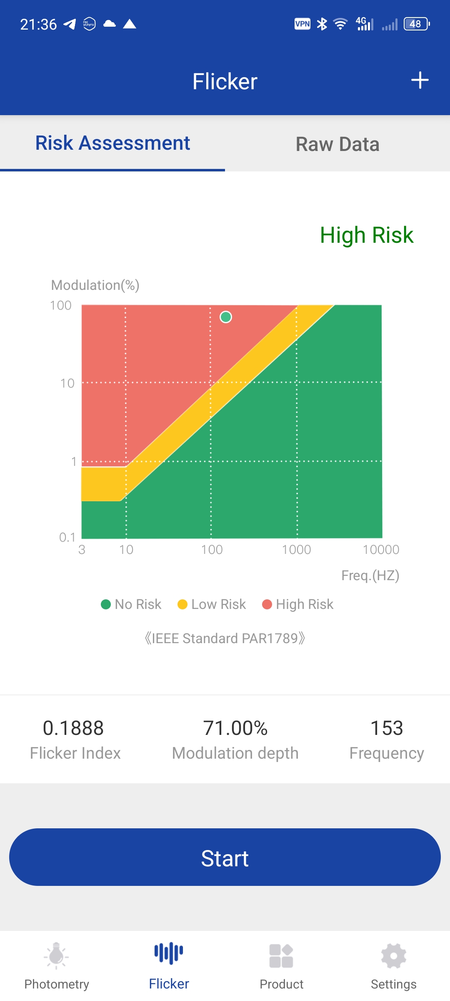The image size is (450, 1001).
Task: Tap the Bluetooth status icon
Action: tap(322, 24)
